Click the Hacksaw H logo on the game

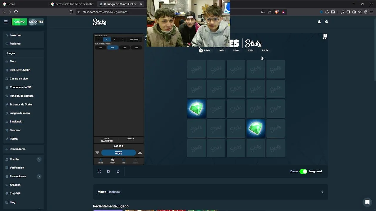[325, 36]
